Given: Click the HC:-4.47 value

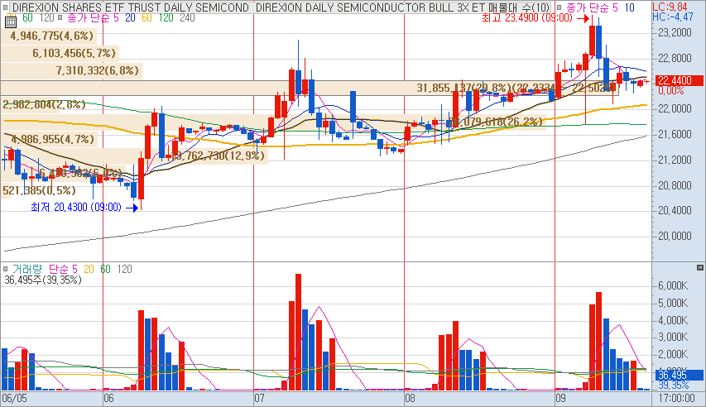Looking at the screenshot, I should (x=673, y=17).
